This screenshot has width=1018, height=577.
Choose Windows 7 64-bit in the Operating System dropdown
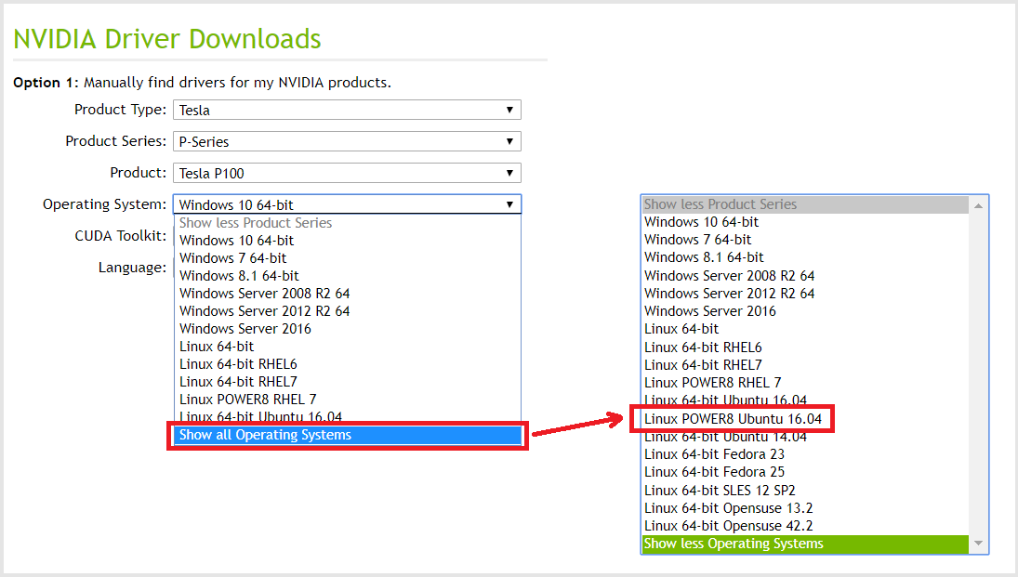click(348, 257)
